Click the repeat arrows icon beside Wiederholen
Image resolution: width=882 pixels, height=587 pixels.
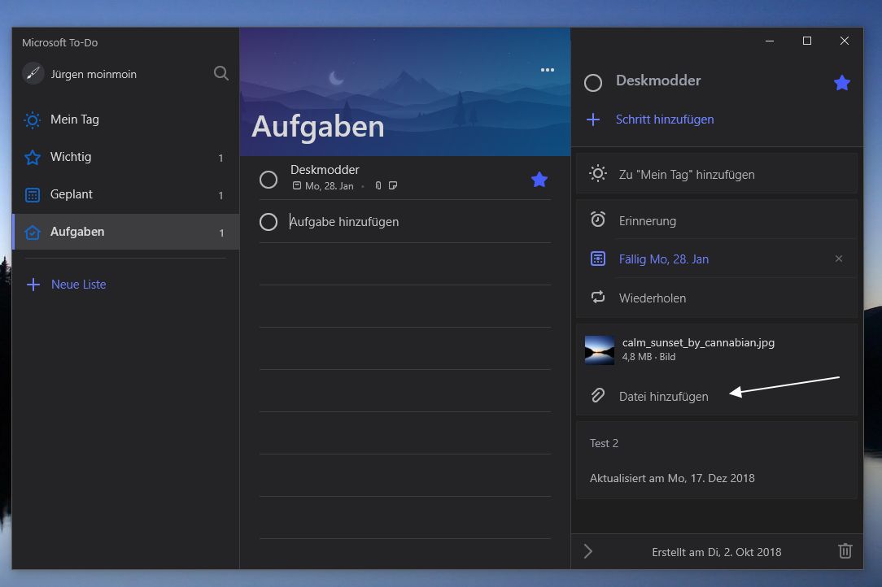point(597,297)
